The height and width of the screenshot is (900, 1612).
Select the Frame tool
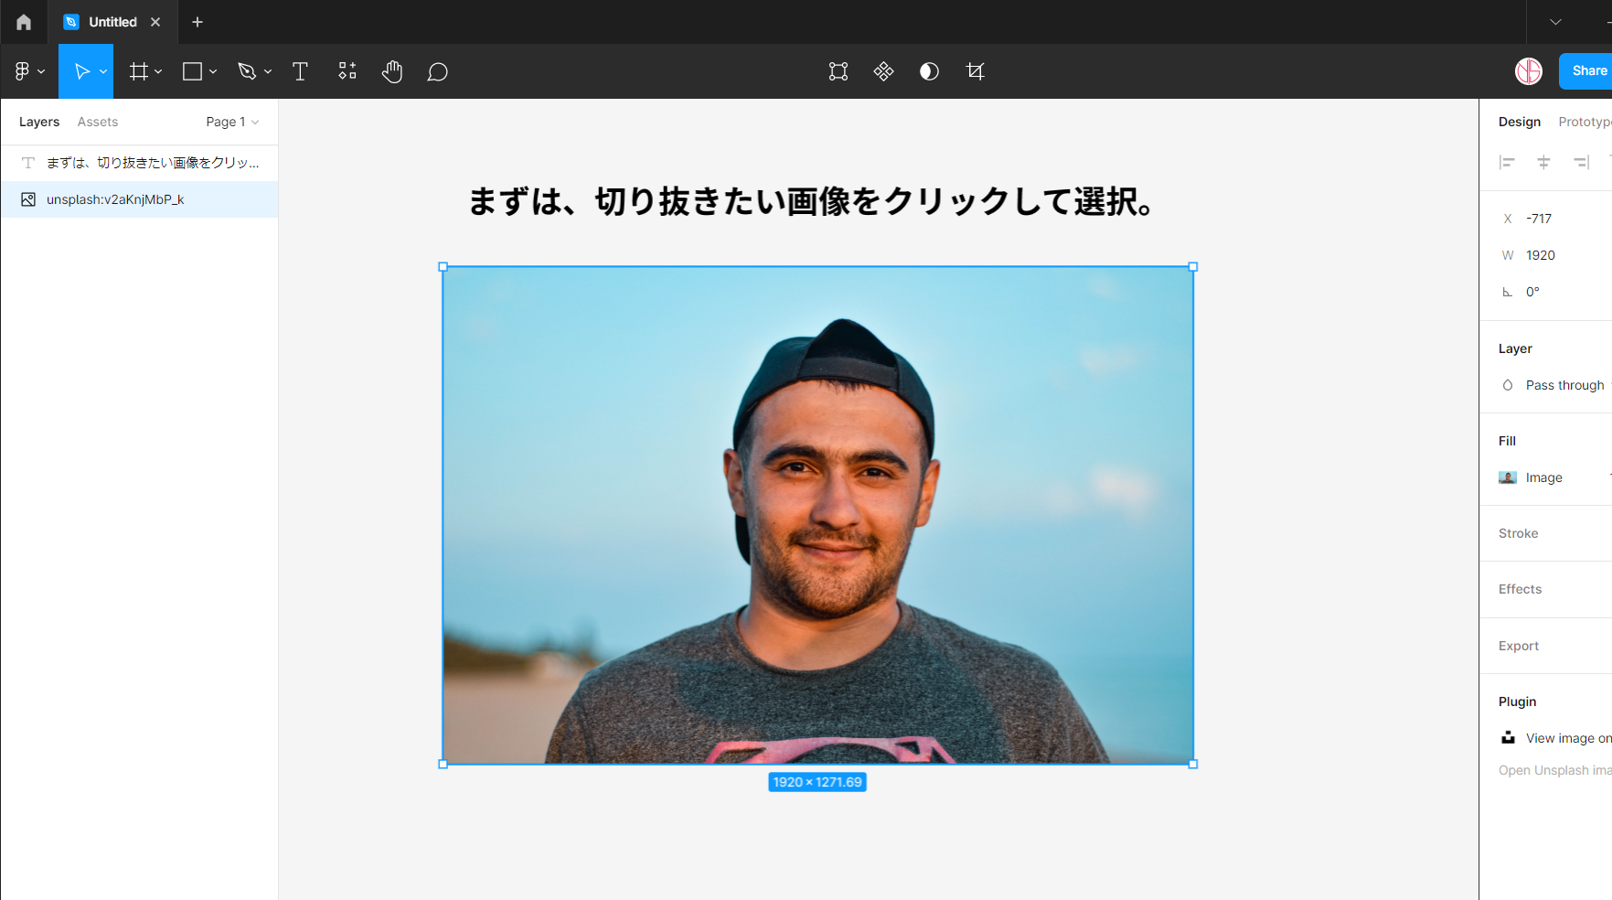coord(138,71)
